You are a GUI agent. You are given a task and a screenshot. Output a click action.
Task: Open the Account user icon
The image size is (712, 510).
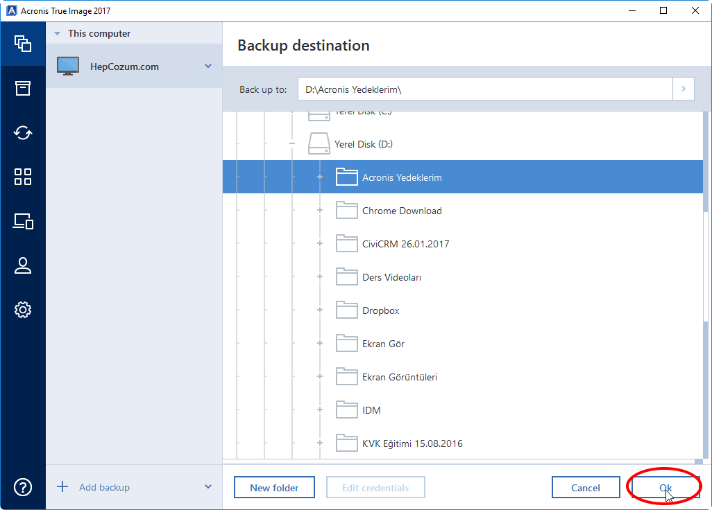point(23,265)
